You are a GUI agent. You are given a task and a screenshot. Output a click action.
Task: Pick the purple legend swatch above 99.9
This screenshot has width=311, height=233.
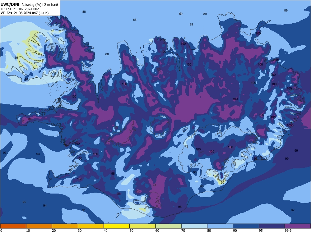point(298,226)
